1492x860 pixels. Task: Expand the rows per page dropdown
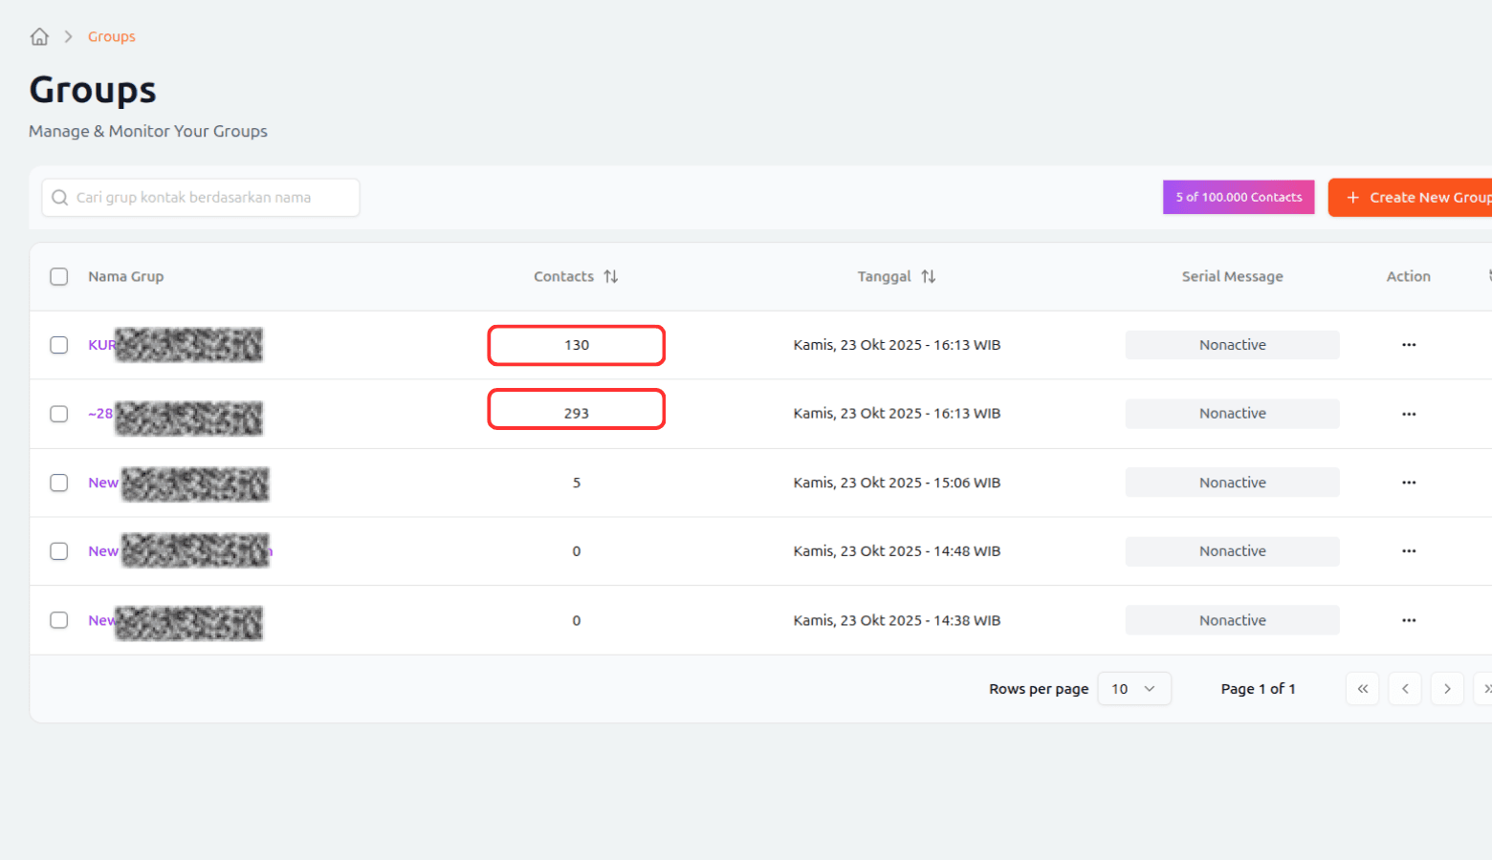[1133, 689]
